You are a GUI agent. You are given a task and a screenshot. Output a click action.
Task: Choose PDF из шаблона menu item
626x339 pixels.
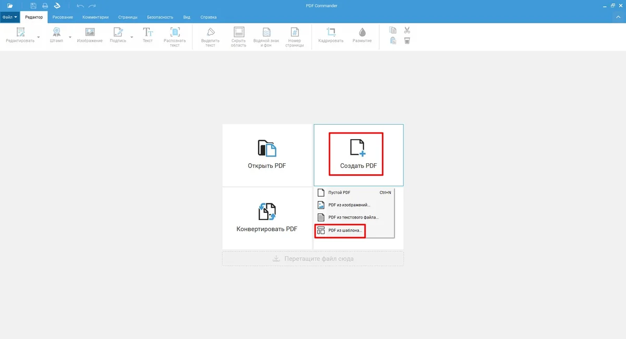[x=354, y=230]
